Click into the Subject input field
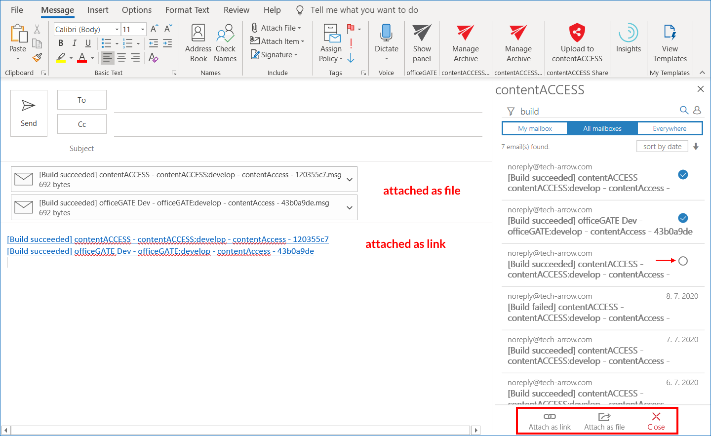Screen dimensions: 711x436 tap(296, 149)
